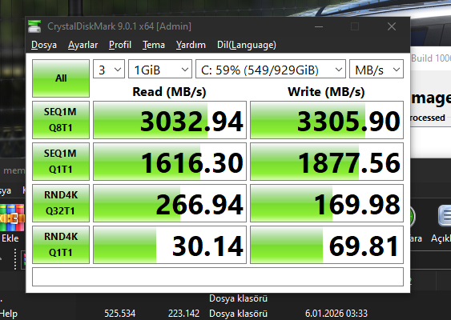Screen dimensions: 451x320
Task: Open the MB/s unit dropdown
Action: tap(377, 69)
